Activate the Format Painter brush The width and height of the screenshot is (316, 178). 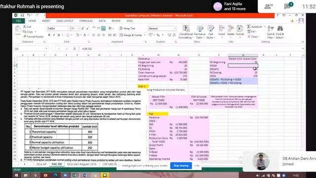coord(33,37)
